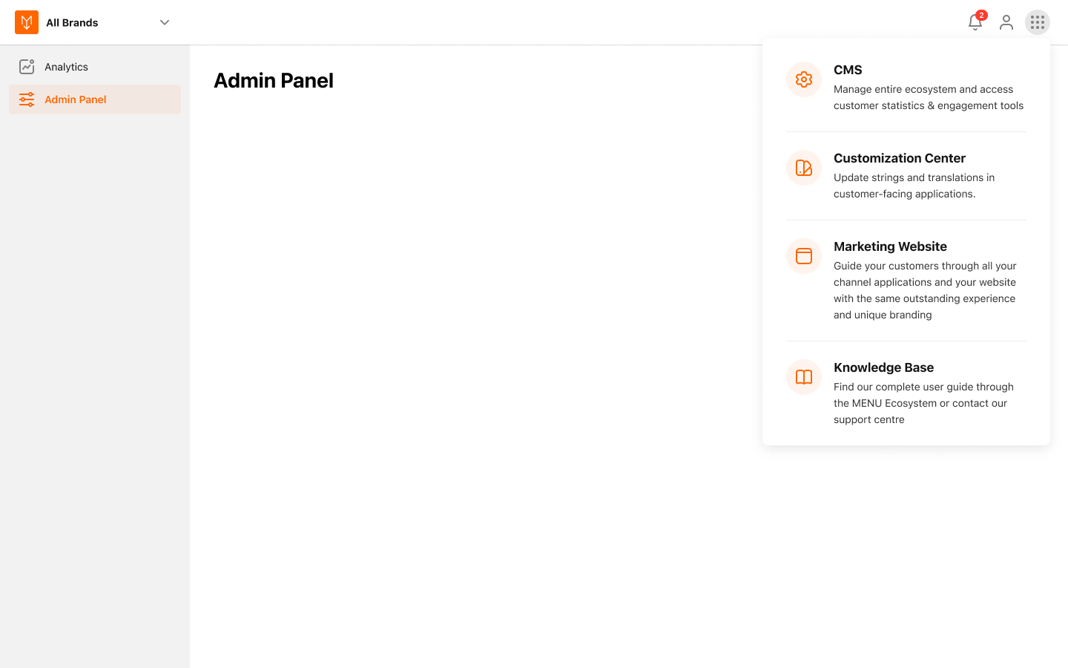Select the CMS gear icon
The height and width of the screenshot is (668, 1068).
tap(803, 79)
